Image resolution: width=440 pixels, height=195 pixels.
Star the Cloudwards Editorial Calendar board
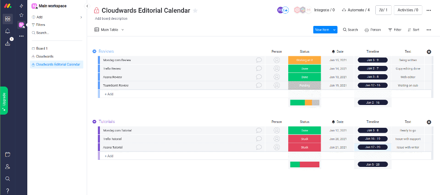(195, 11)
